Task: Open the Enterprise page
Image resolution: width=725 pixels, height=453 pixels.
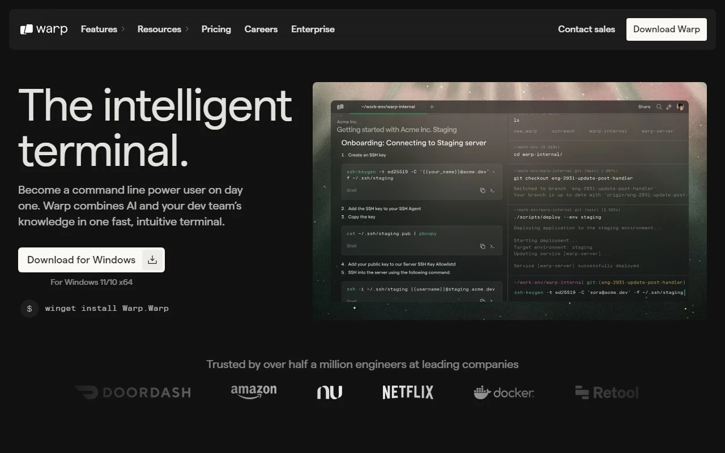Action: 313,29
